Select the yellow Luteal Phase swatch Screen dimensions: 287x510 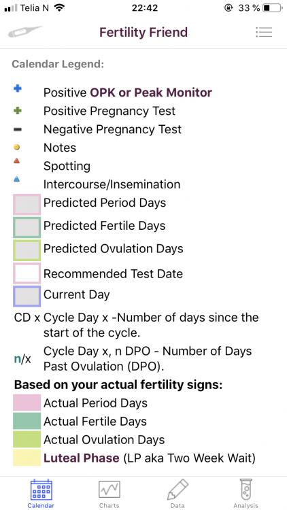click(x=27, y=458)
